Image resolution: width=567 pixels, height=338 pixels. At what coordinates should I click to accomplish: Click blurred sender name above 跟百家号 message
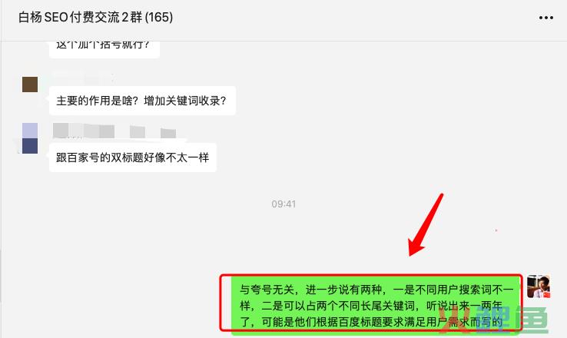click(114, 131)
